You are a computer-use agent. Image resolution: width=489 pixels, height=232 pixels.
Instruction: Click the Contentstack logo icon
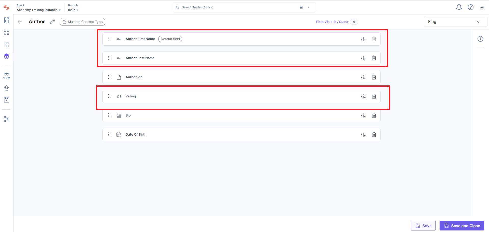(7, 8)
